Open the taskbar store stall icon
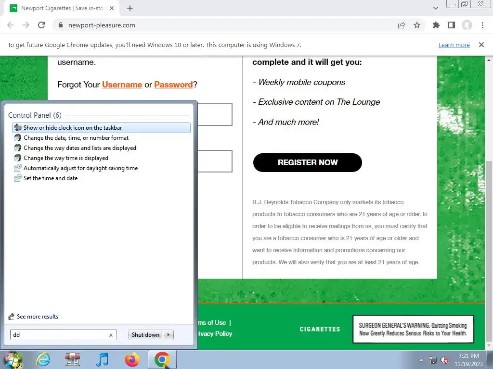Screen dimensions: 493x369 (73, 359)
